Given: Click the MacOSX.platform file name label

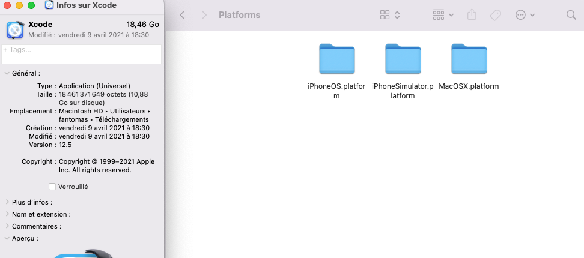Looking at the screenshot, I should [x=469, y=86].
